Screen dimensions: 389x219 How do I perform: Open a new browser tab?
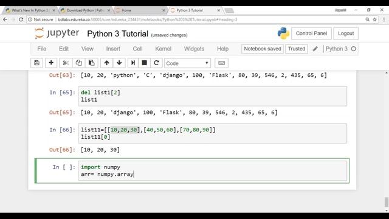[229, 10]
